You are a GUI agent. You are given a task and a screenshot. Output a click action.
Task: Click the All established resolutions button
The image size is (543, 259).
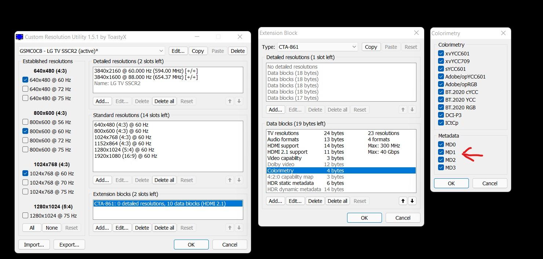coord(32,228)
